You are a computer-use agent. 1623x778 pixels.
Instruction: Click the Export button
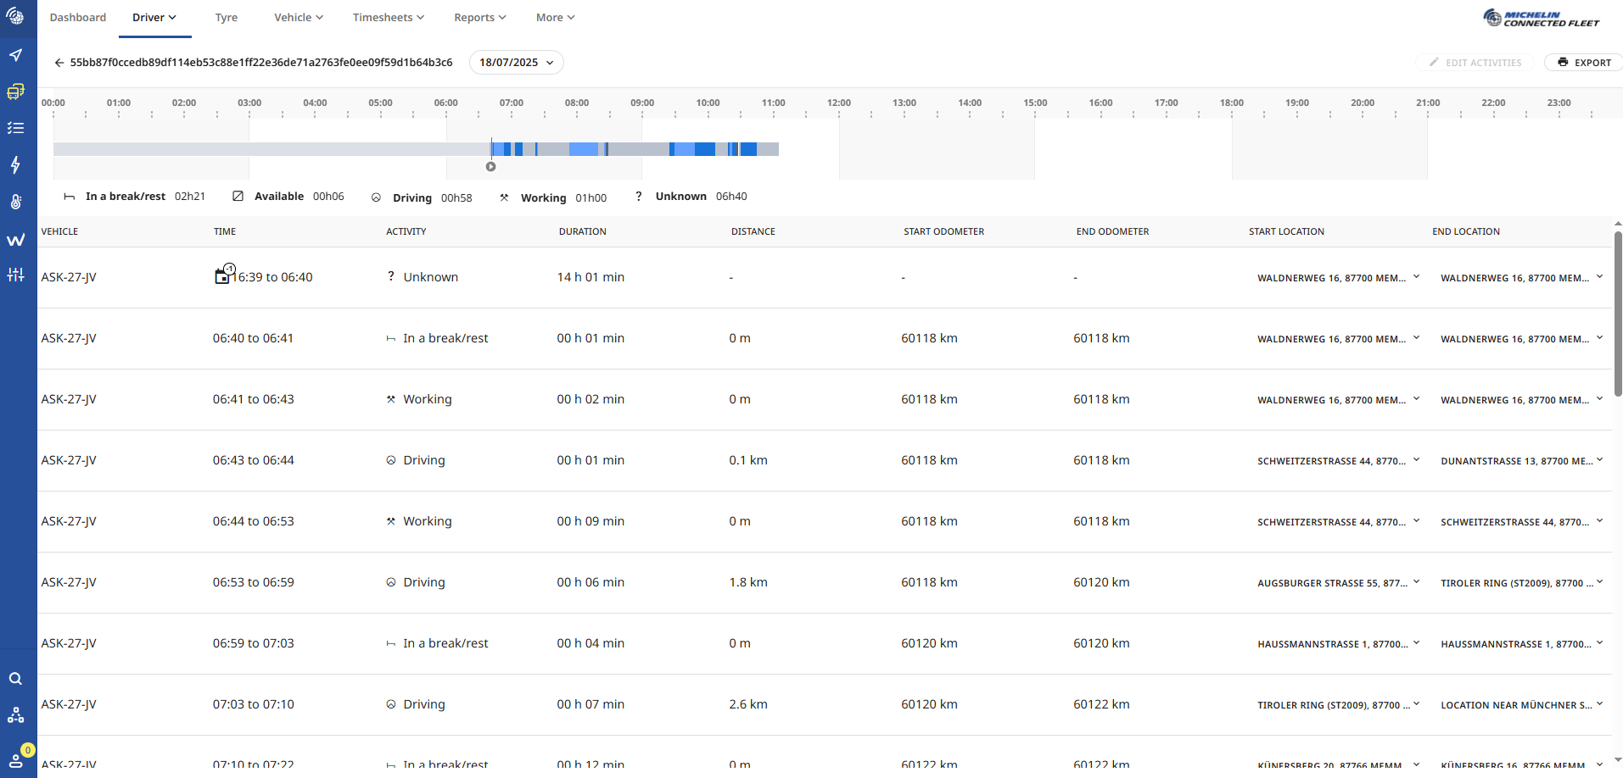coord(1584,63)
